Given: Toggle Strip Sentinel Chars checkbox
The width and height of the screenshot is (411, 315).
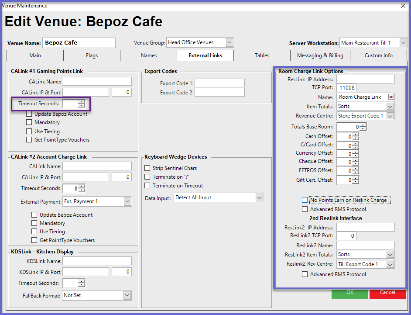Looking at the screenshot, I should [147, 168].
